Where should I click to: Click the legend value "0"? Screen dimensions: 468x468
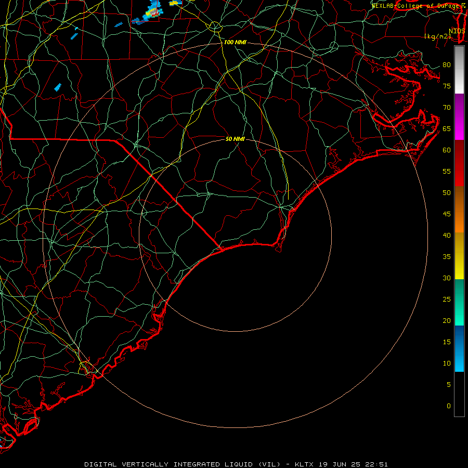point(449,406)
